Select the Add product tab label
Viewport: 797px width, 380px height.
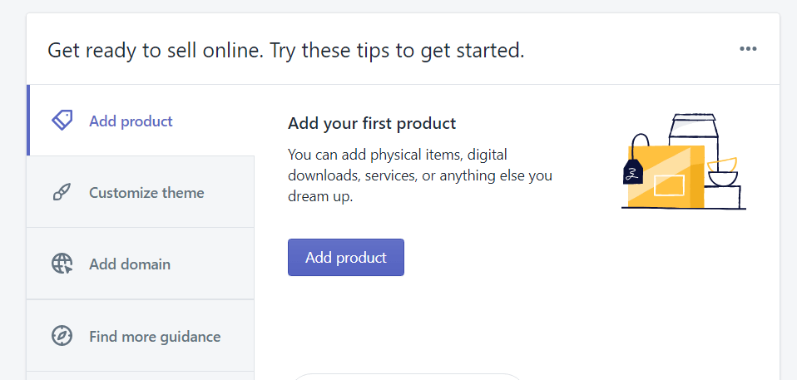(x=131, y=121)
